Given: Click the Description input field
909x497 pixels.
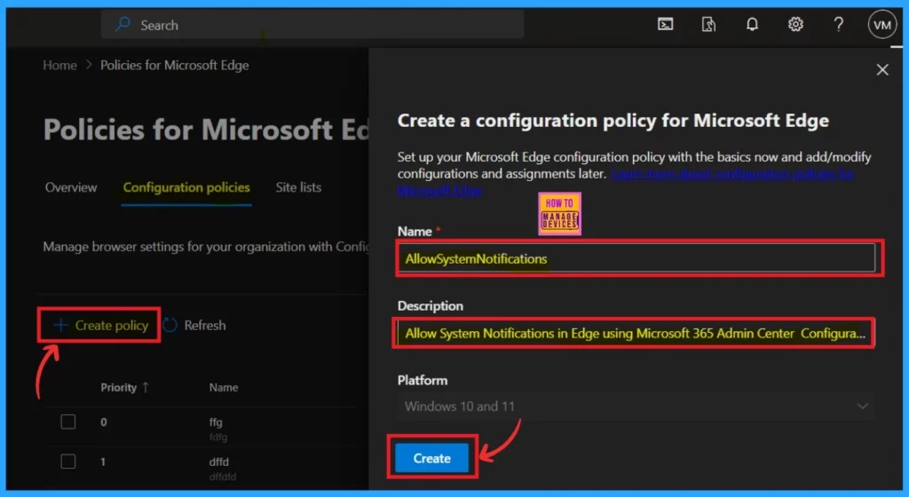Looking at the screenshot, I should tap(635, 333).
